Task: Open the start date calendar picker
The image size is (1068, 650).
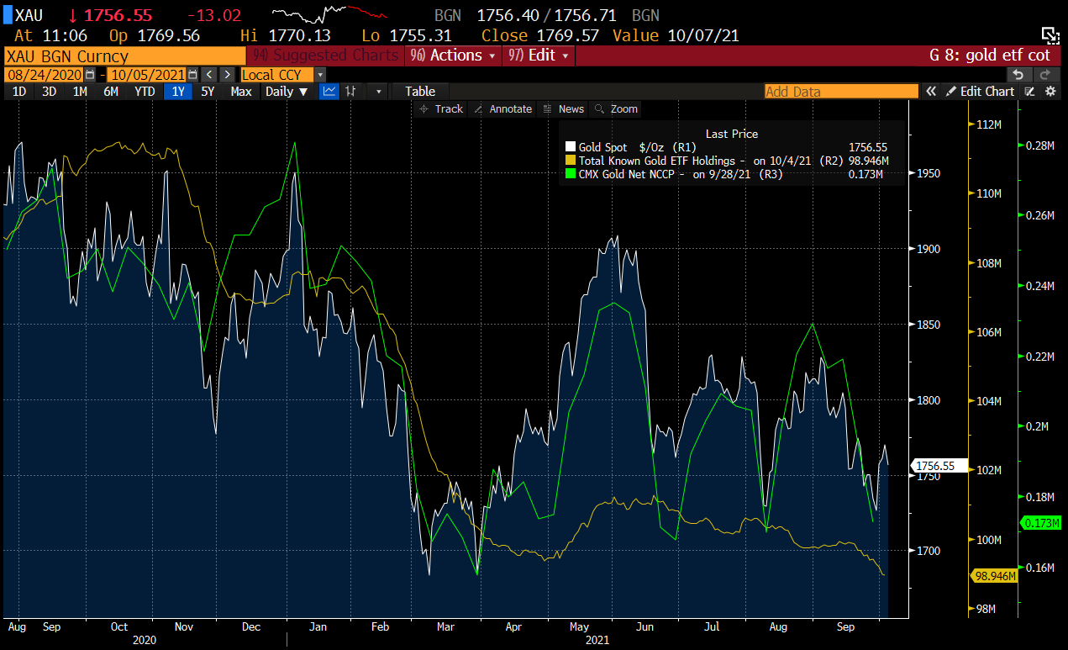Action: coord(89,74)
